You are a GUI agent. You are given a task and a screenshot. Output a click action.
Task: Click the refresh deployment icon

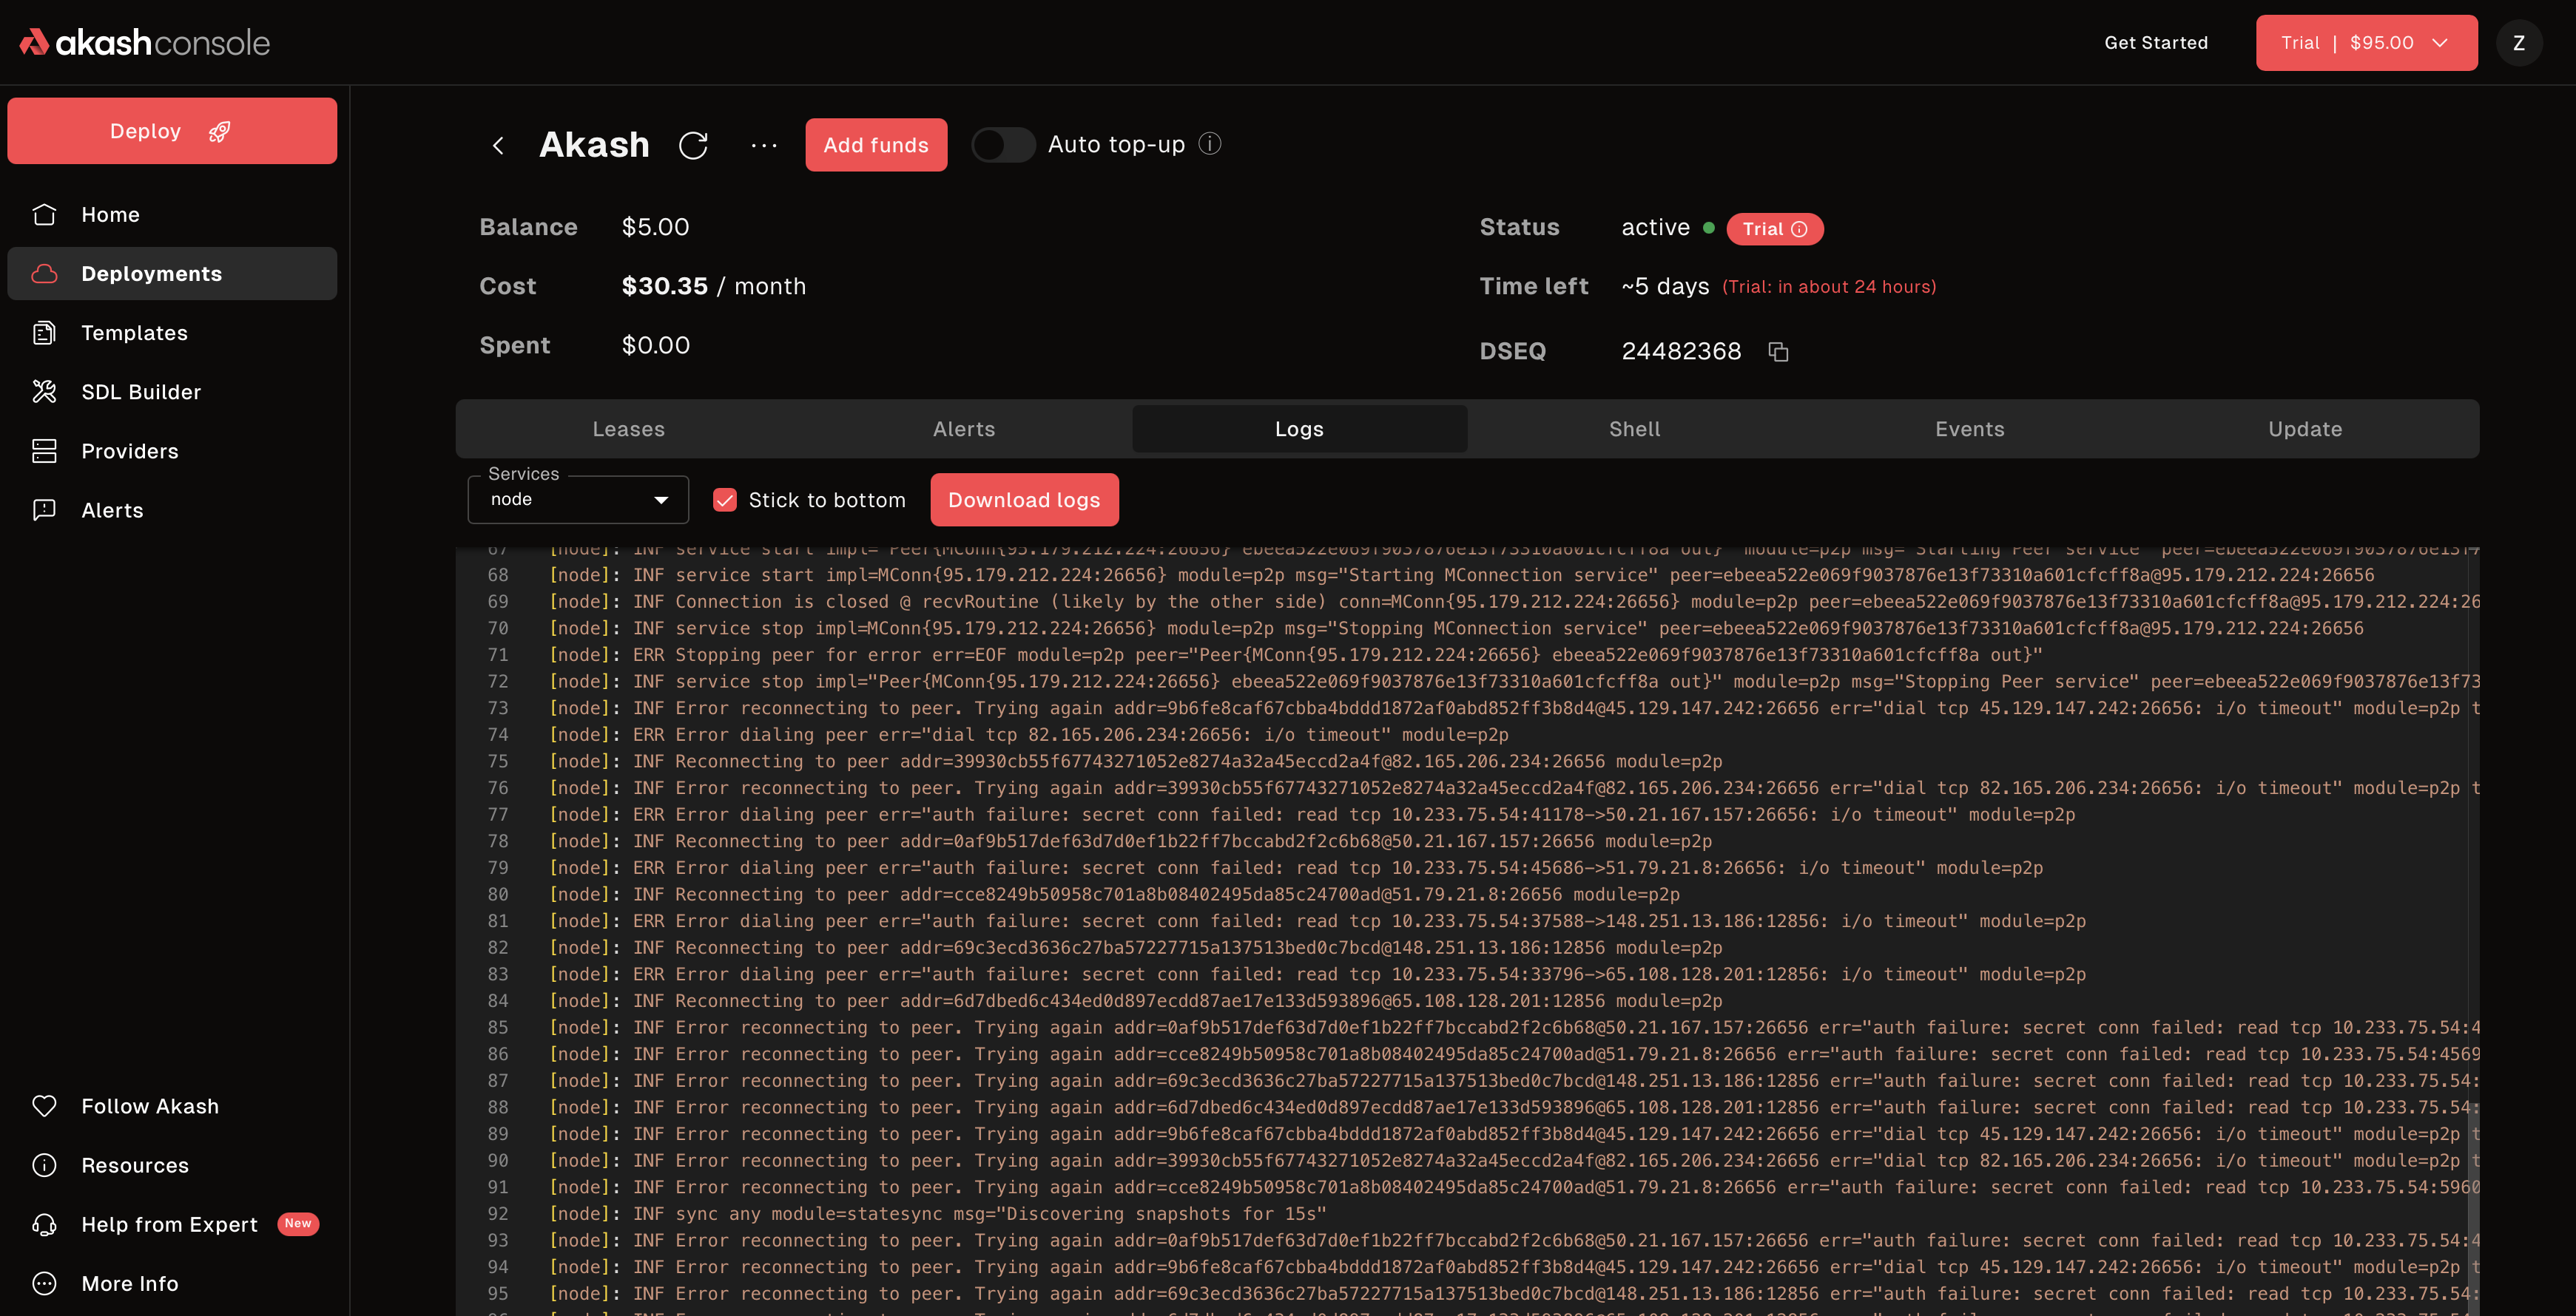click(695, 145)
